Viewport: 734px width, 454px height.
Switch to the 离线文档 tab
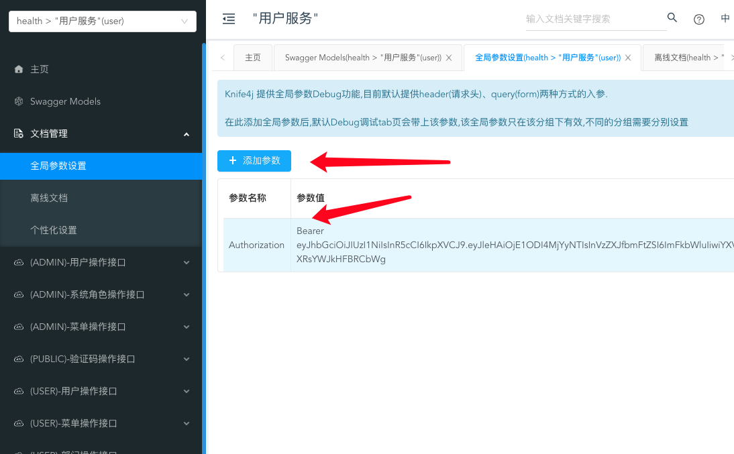(684, 58)
